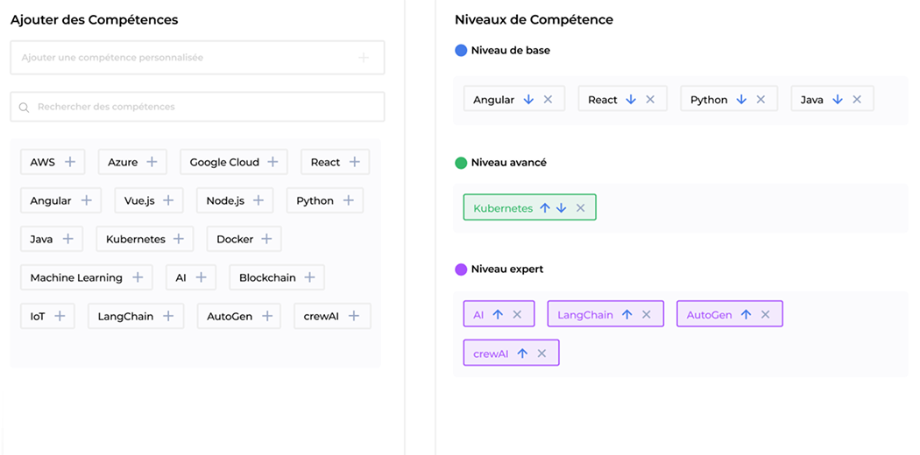Move crewAI up arrow in expert level
This screenshot has width=920, height=455.
pyautogui.click(x=523, y=353)
